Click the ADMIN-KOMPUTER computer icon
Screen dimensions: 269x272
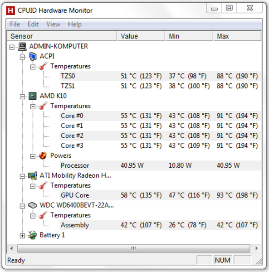(22, 46)
